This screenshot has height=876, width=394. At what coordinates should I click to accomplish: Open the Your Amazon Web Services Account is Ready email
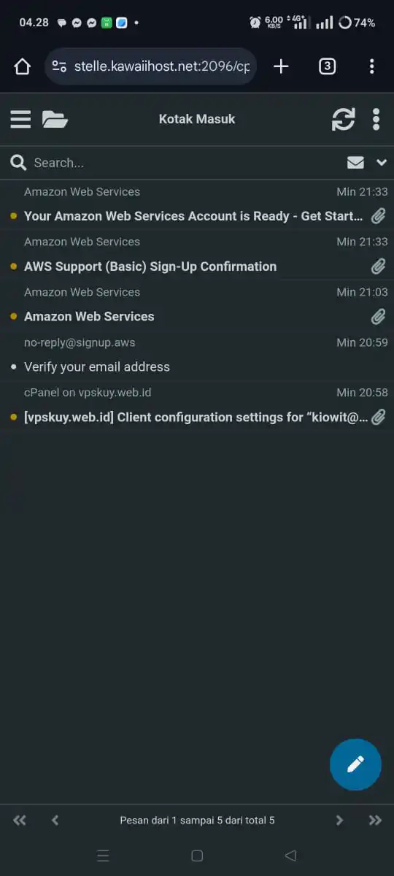[197, 204]
